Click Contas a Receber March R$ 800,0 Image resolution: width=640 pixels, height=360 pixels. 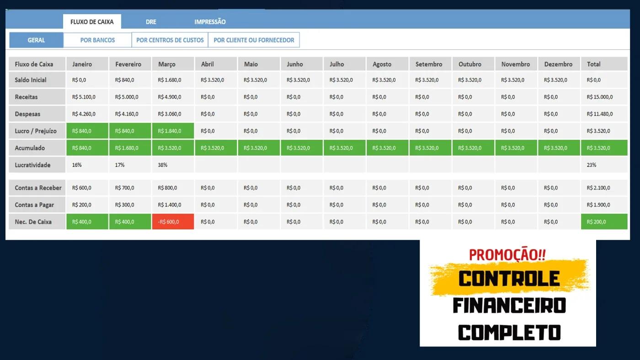tap(173, 188)
